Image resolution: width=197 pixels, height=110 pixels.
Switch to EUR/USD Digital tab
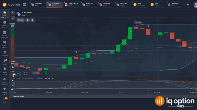pyautogui.click(x=123, y=5)
